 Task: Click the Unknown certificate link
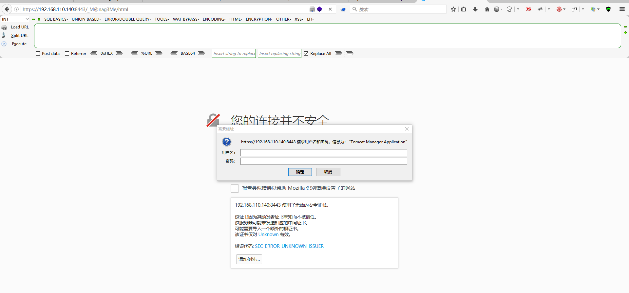[268, 234]
